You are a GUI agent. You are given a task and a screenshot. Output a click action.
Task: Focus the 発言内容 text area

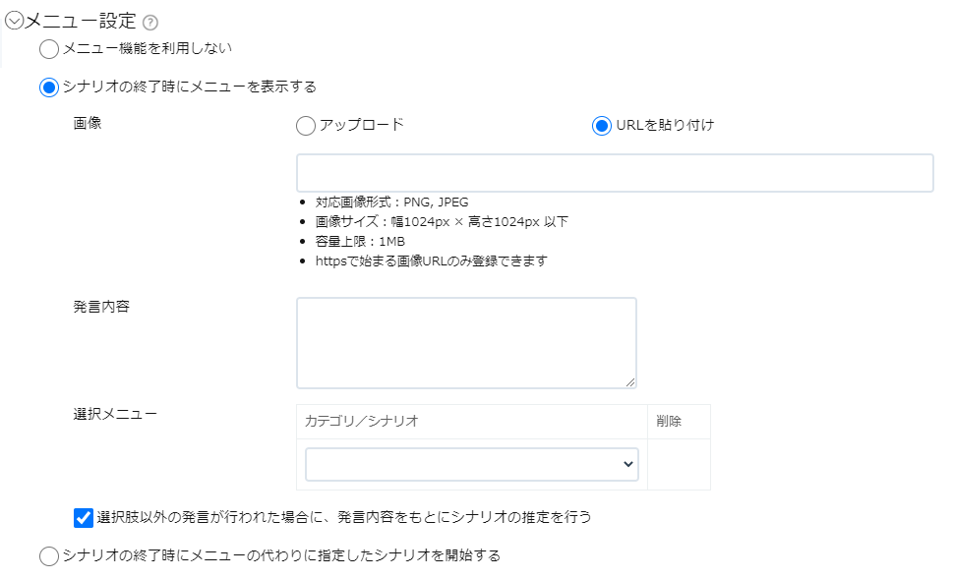point(466,343)
